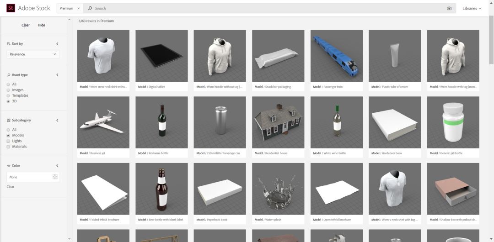This screenshot has width=494, height=242.
Task: Hide the filter sidebar
Action: click(41, 25)
